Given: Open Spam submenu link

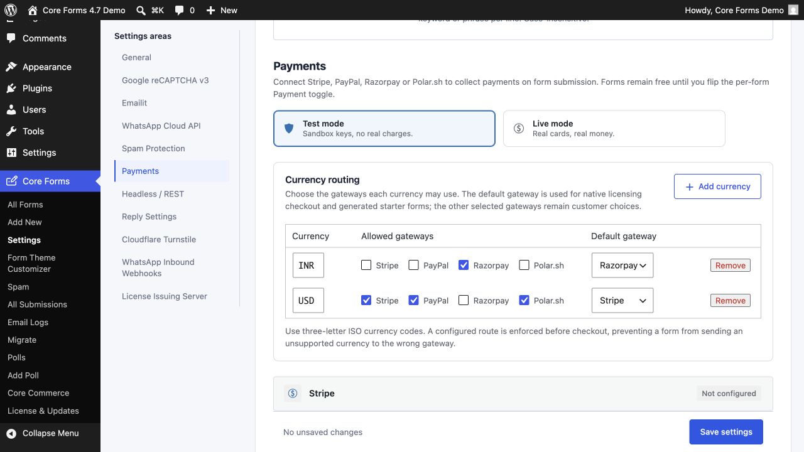Looking at the screenshot, I should click(x=18, y=287).
